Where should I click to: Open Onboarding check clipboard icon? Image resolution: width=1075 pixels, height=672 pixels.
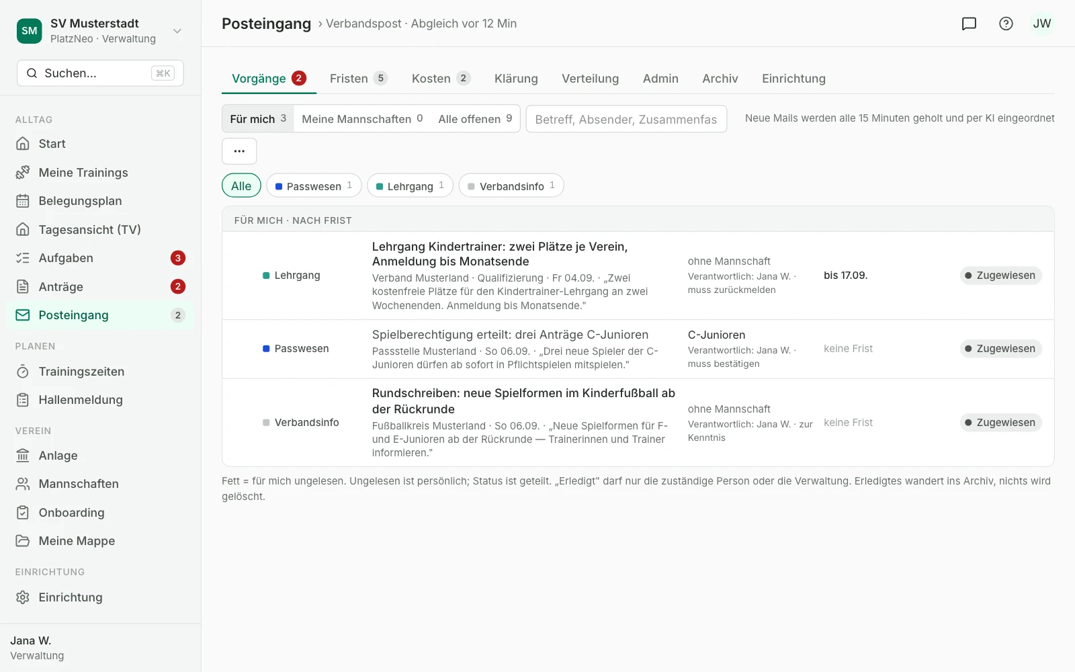coord(23,513)
